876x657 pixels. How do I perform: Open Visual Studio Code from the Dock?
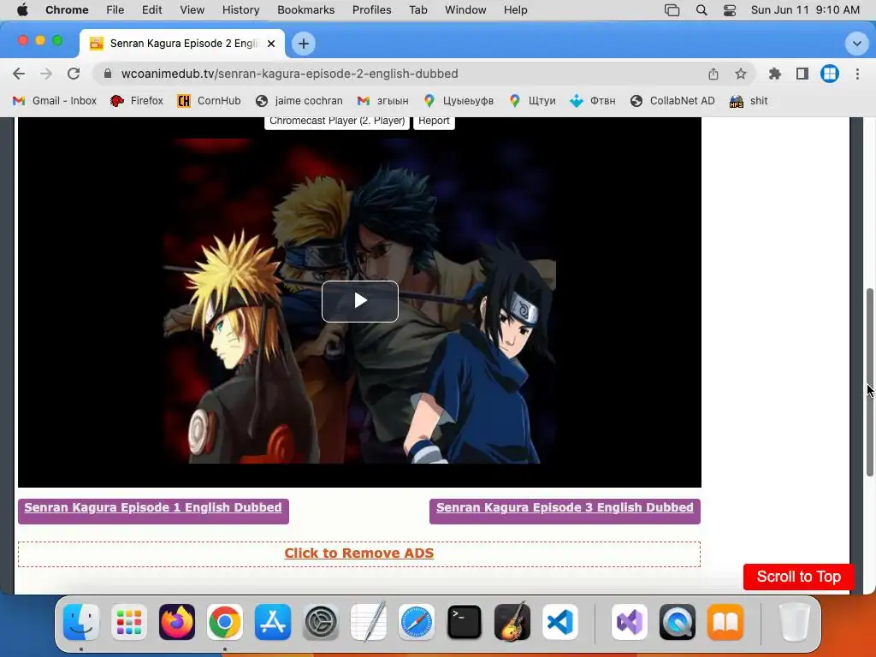tap(559, 622)
